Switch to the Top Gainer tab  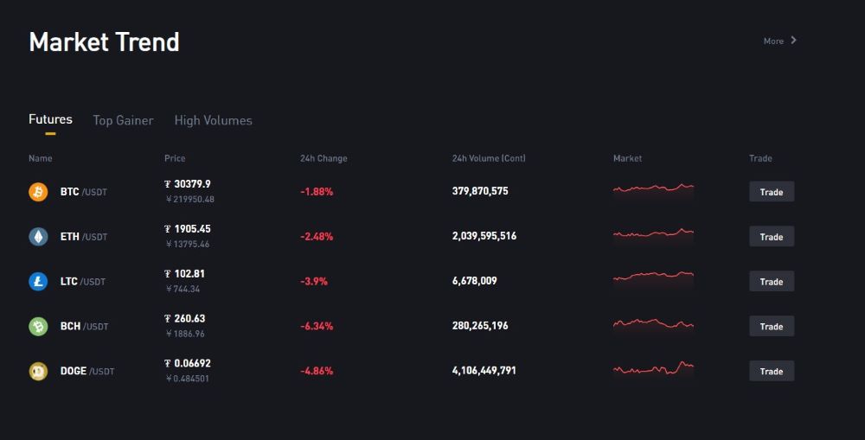point(123,121)
